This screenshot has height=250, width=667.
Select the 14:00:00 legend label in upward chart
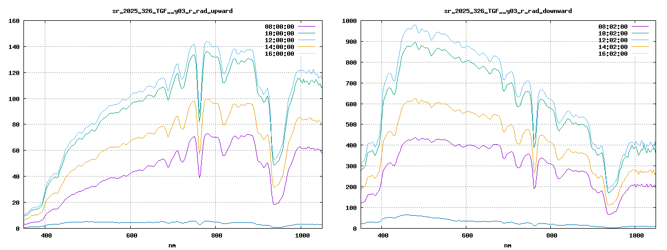[x=279, y=47]
